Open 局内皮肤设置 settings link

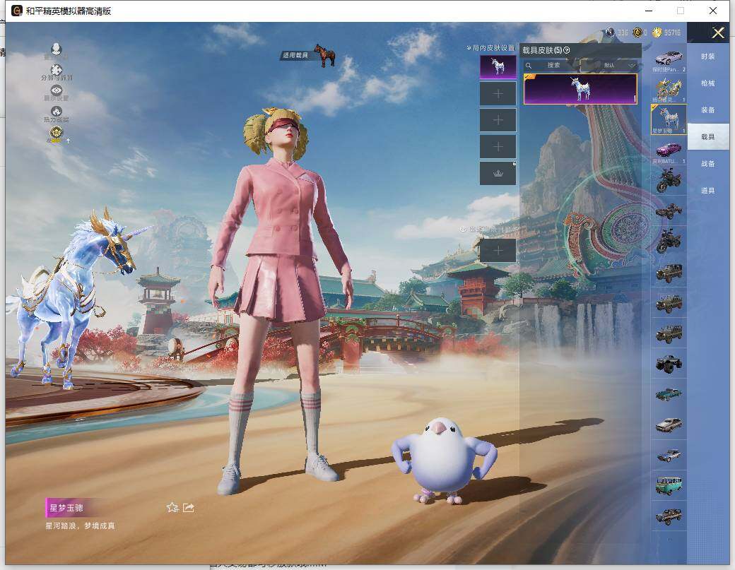coord(490,48)
